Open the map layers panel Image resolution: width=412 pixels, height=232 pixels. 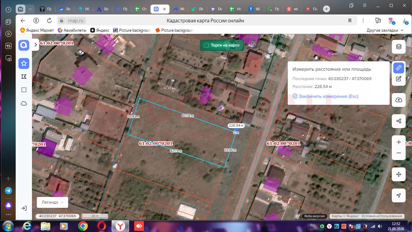pyautogui.click(x=398, y=47)
